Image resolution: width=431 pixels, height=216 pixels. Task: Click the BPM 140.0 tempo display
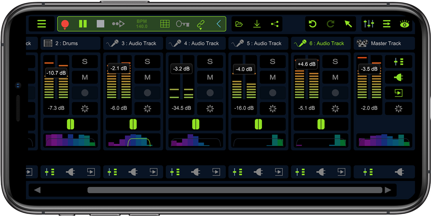142,24
